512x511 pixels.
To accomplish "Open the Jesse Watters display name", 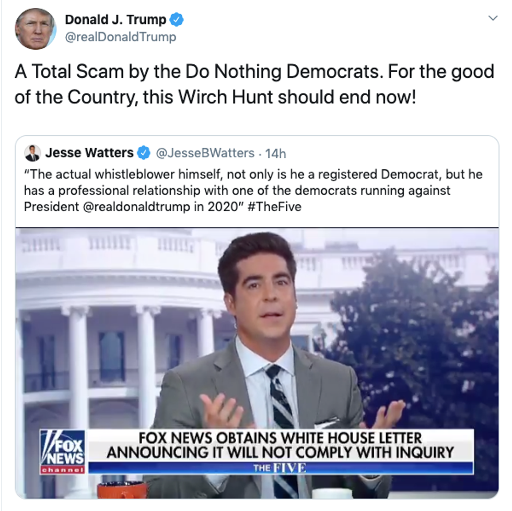I will tap(89, 153).
